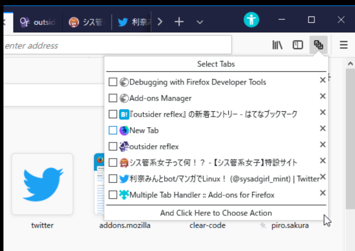Click the tab overflow right arrow
The image size is (355, 251).
click(160, 21)
